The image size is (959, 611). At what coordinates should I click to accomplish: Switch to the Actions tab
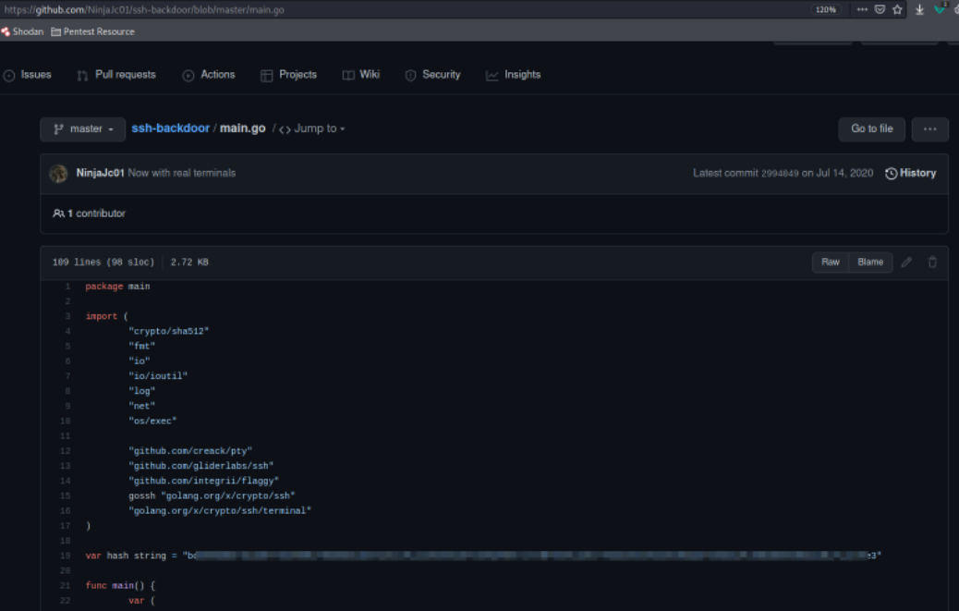pyautogui.click(x=209, y=75)
